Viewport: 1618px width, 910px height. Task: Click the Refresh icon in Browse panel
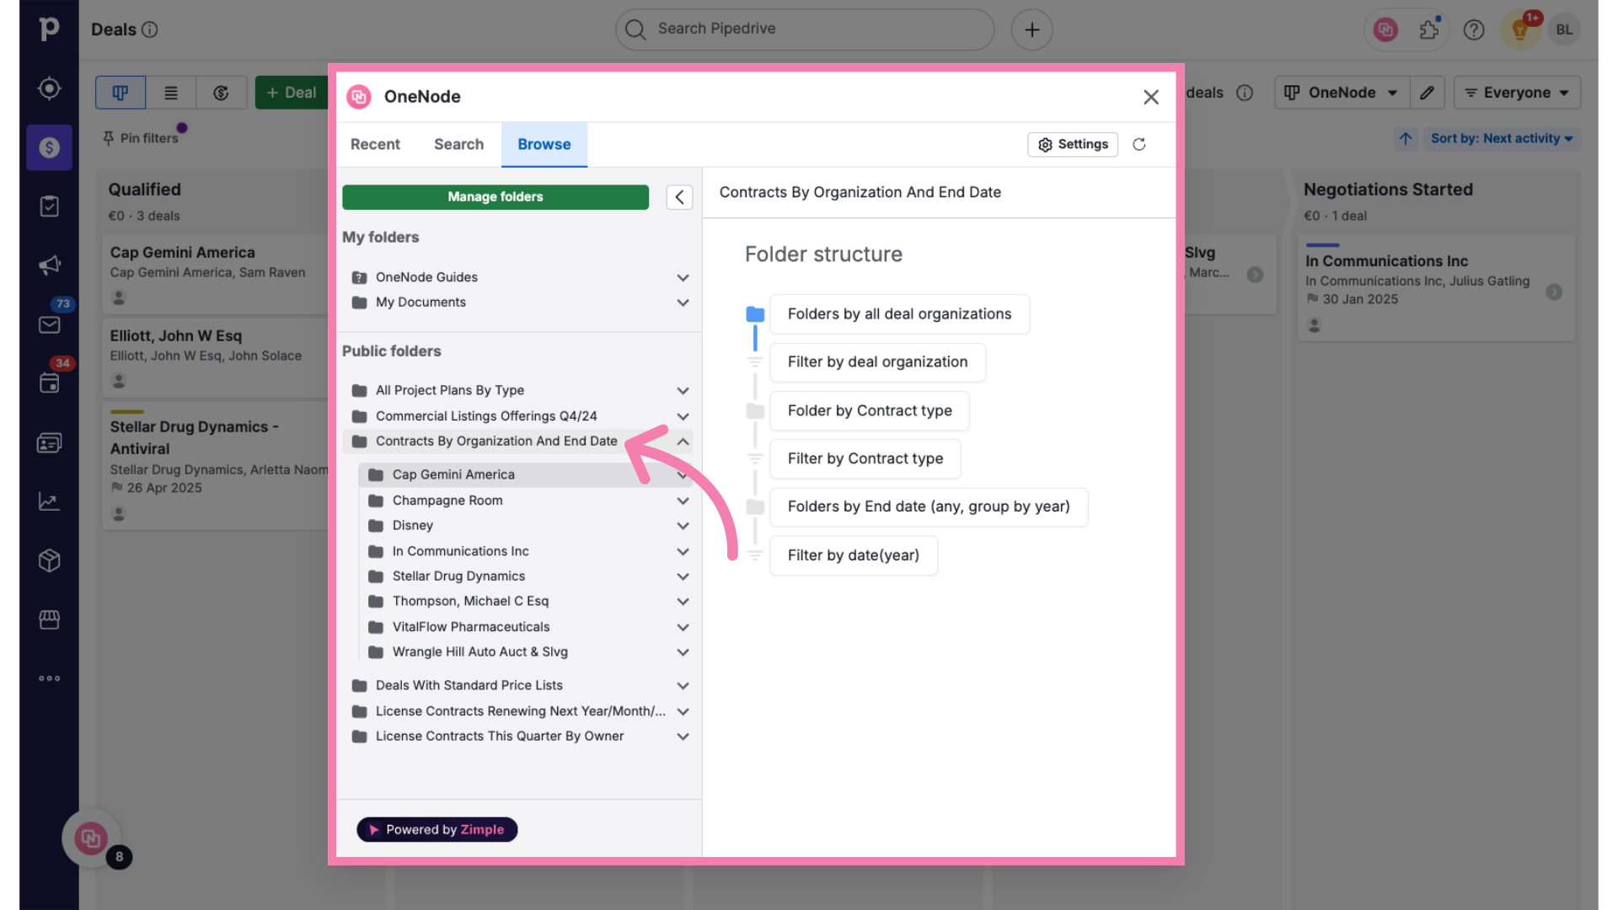(1139, 144)
